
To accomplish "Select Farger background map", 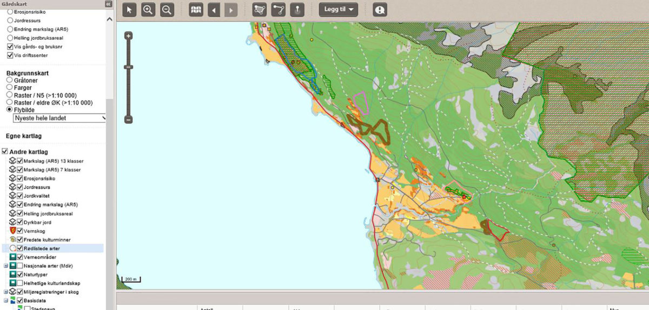I will click(9, 87).
